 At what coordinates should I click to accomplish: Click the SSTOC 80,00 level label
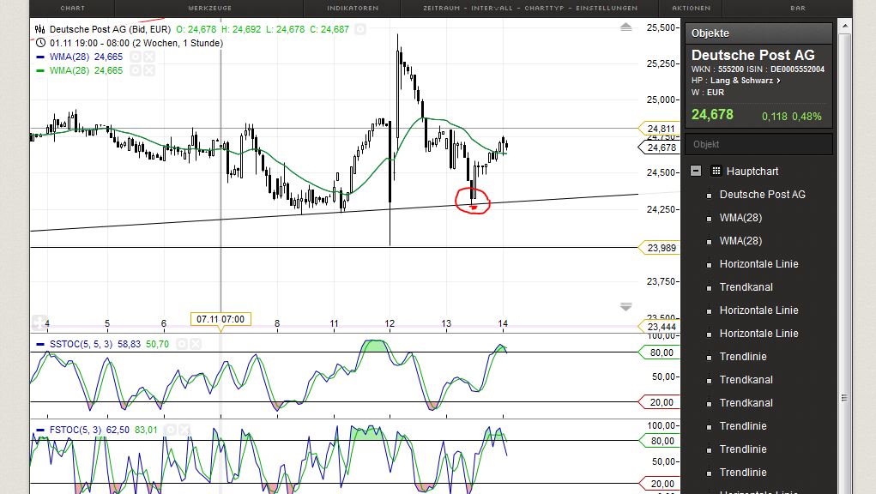coord(661,352)
